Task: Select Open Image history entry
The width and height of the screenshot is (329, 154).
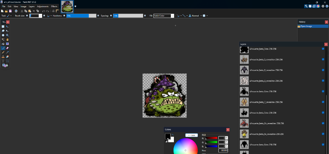Action: pos(313,26)
